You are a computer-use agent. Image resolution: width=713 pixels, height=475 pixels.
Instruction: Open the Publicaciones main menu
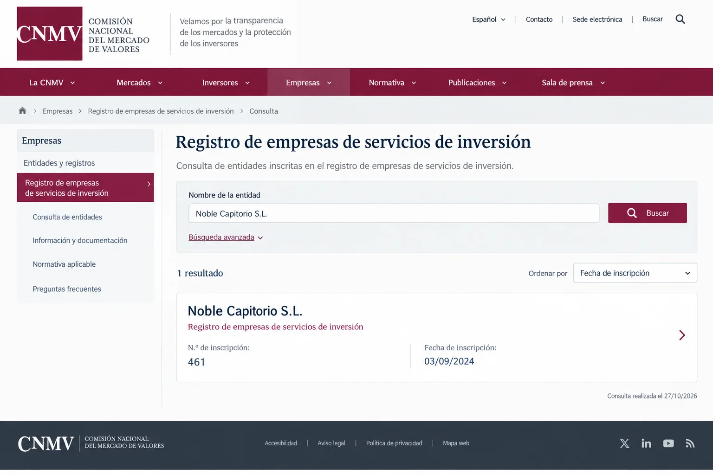point(477,83)
